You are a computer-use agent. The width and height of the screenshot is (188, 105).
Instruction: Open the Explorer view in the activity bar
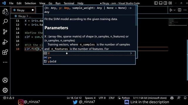tap(5, 12)
